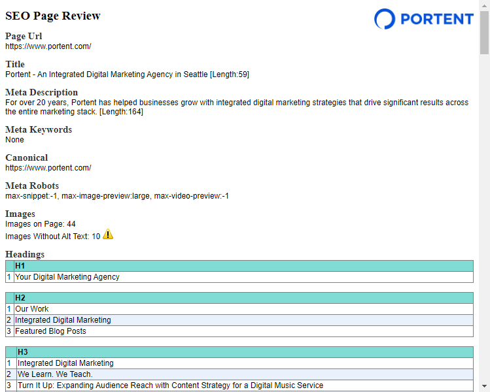Click the Canonical section heading
Viewport: 490px width, 392px height.
(x=27, y=157)
